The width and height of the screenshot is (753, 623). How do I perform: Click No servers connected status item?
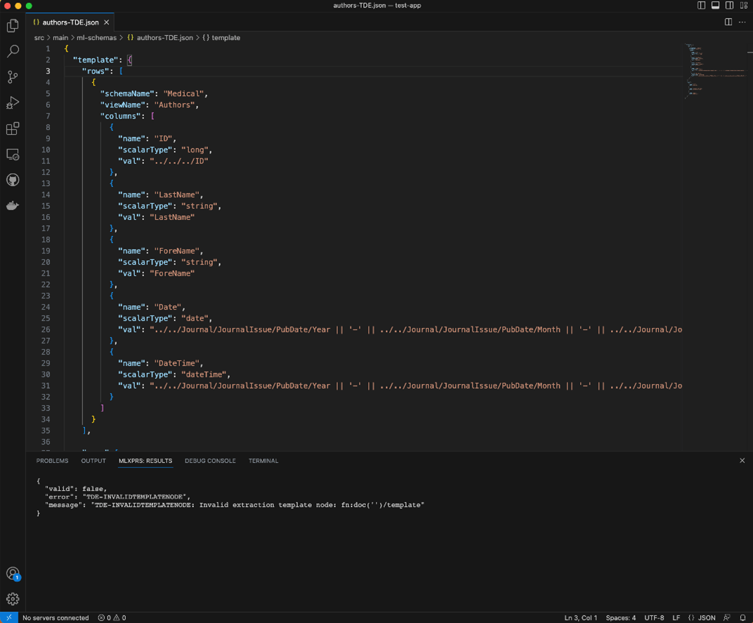(x=55, y=618)
